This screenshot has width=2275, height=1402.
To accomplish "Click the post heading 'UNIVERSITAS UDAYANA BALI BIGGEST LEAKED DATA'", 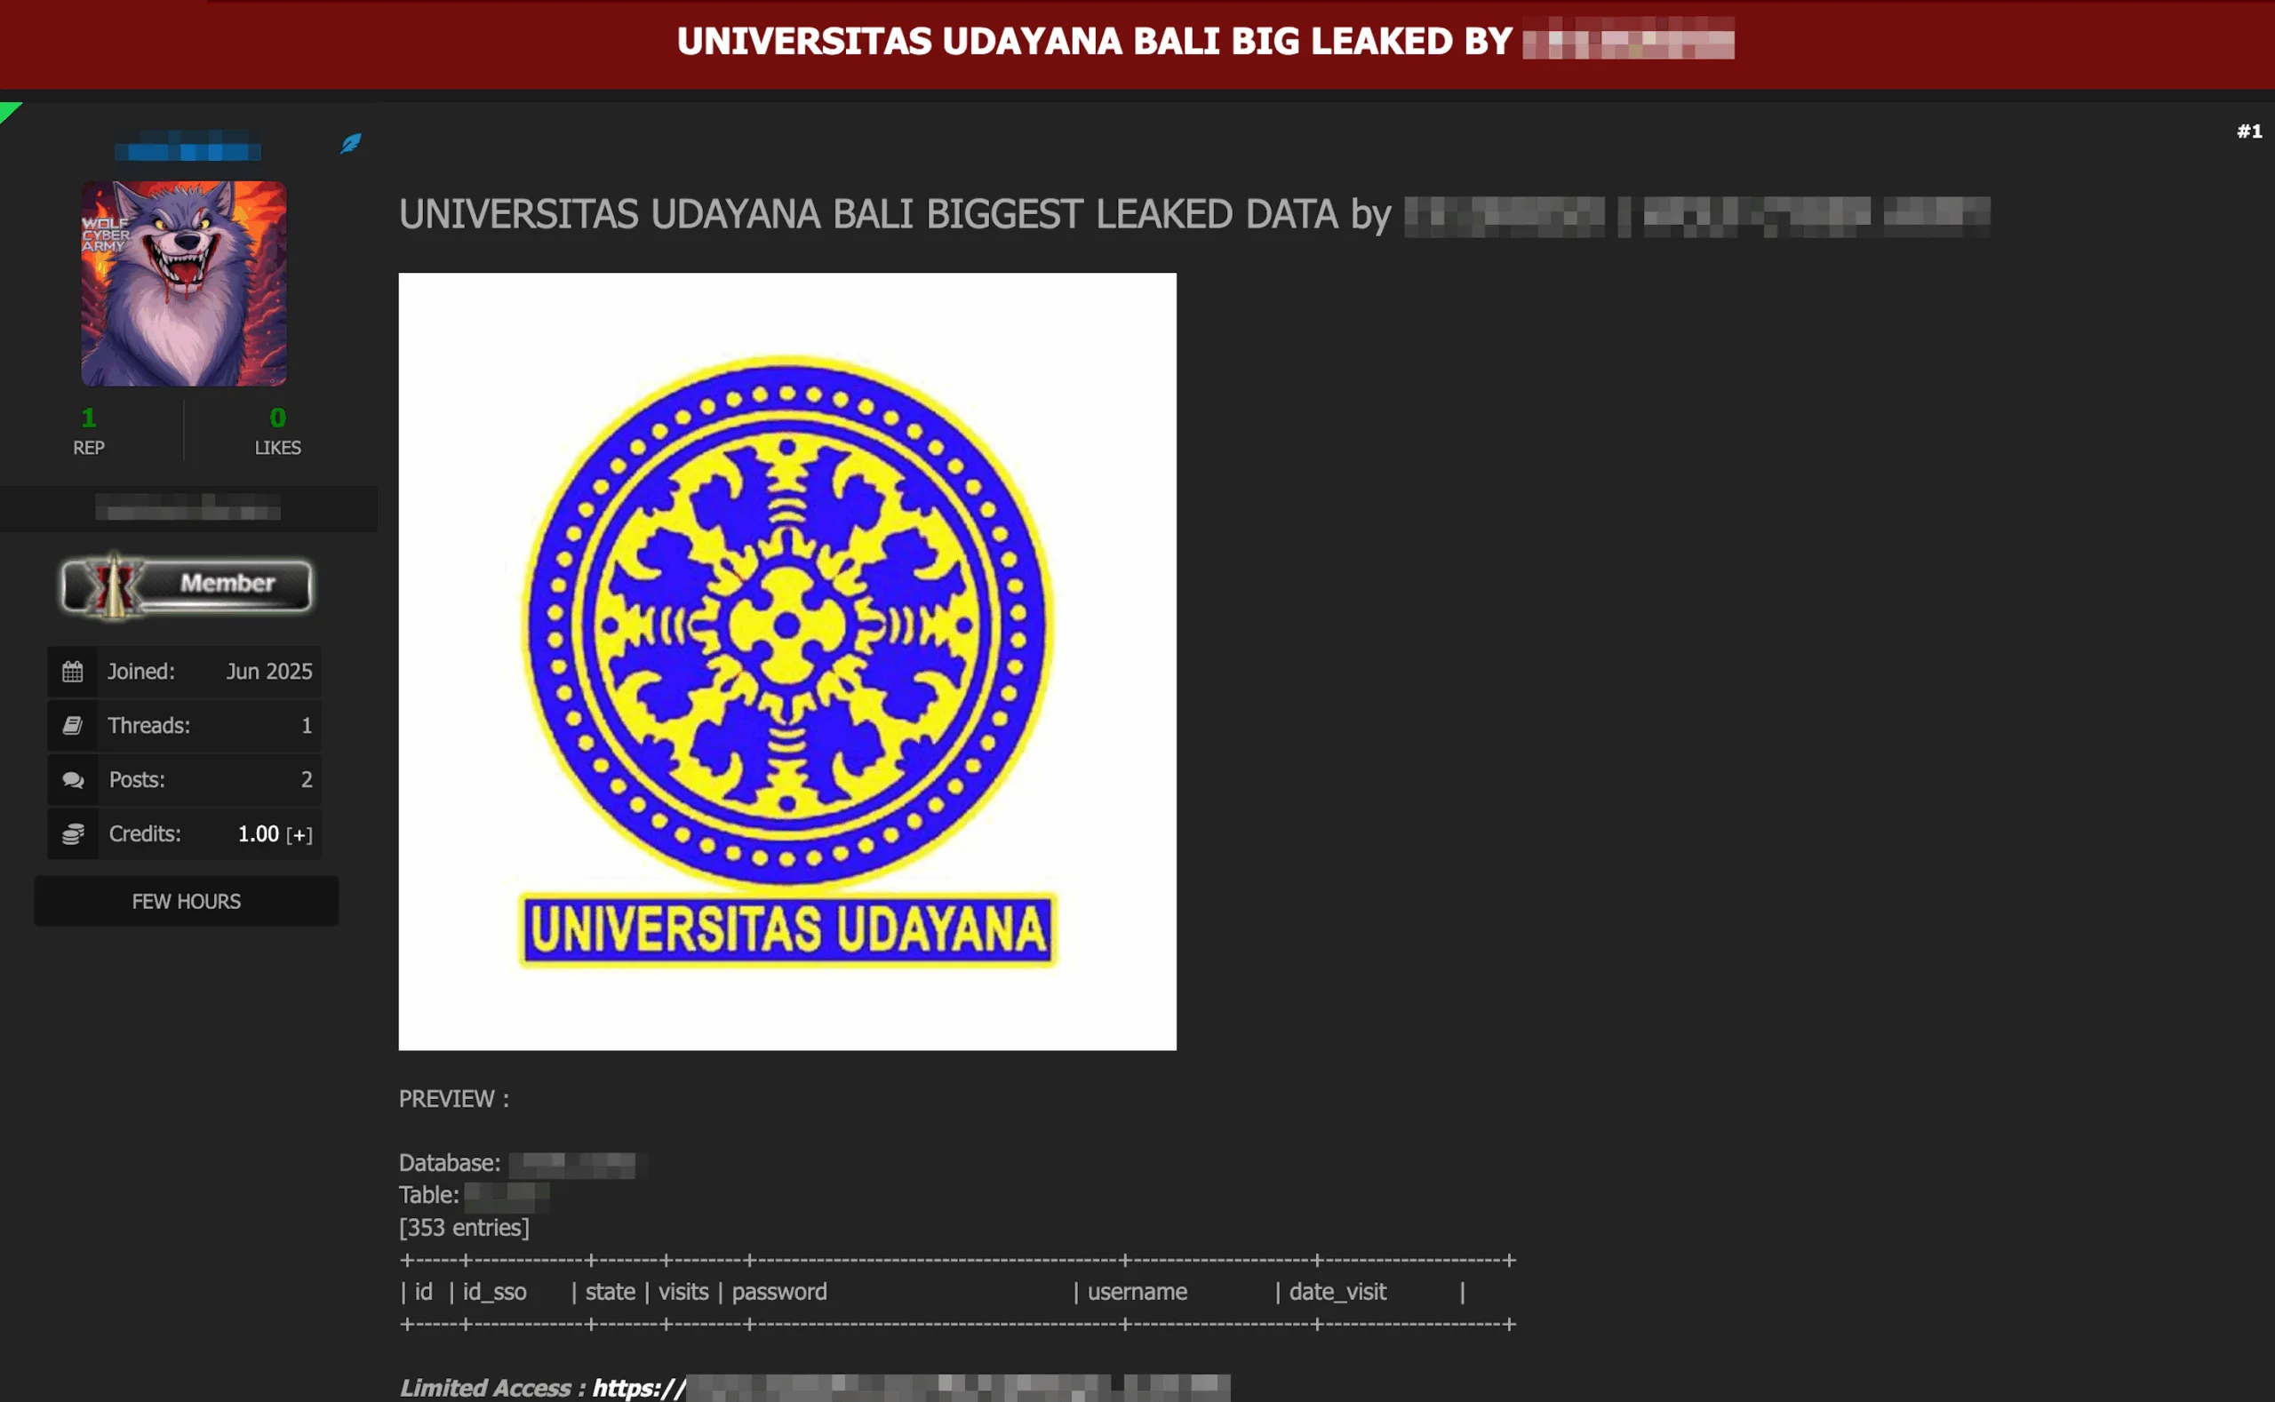I will (x=869, y=214).
